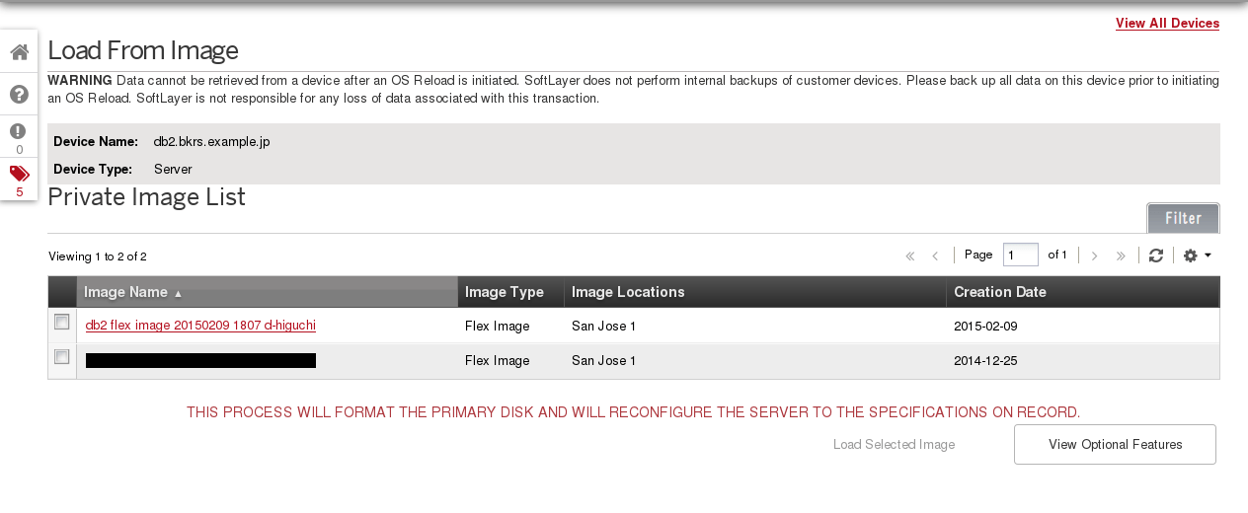1248x513 pixels.
Task: Go to previous page arrow
Action: coord(935,256)
